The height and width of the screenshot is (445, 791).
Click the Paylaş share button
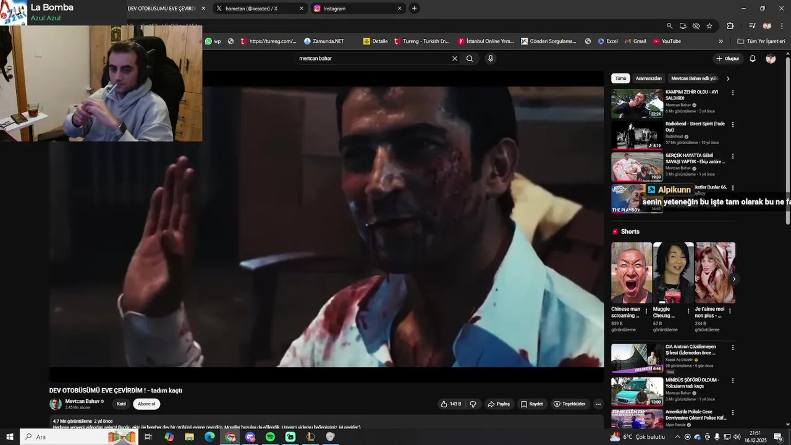click(499, 404)
